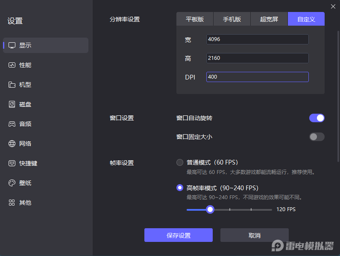Open the 显示 settings section

(x=46, y=45)
